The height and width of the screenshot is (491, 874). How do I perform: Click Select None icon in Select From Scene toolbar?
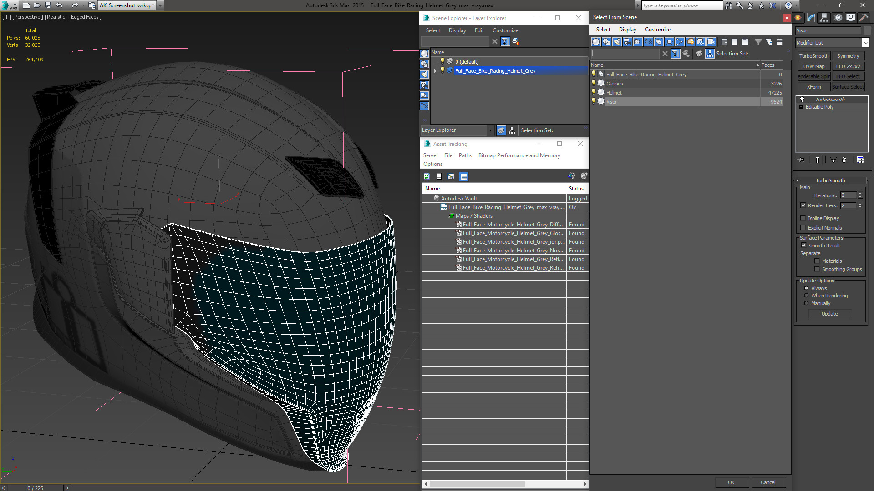[x=734, y=42]
